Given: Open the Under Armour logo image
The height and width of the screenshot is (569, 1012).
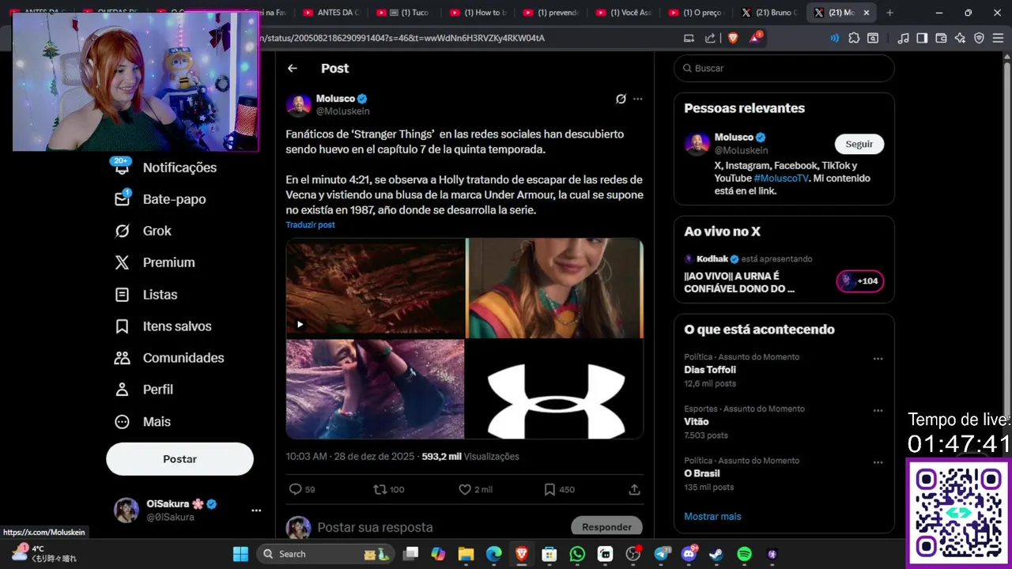Looking at the screenshot, I should tap(554, 390).
